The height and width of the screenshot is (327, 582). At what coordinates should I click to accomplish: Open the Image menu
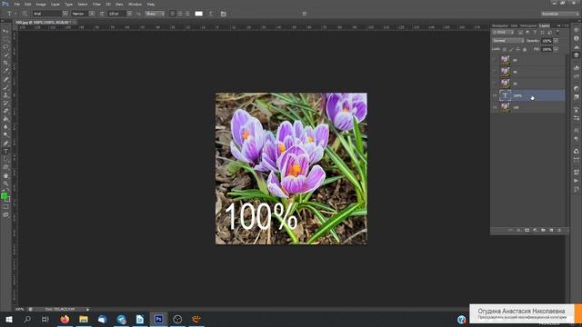coord(41,4)
